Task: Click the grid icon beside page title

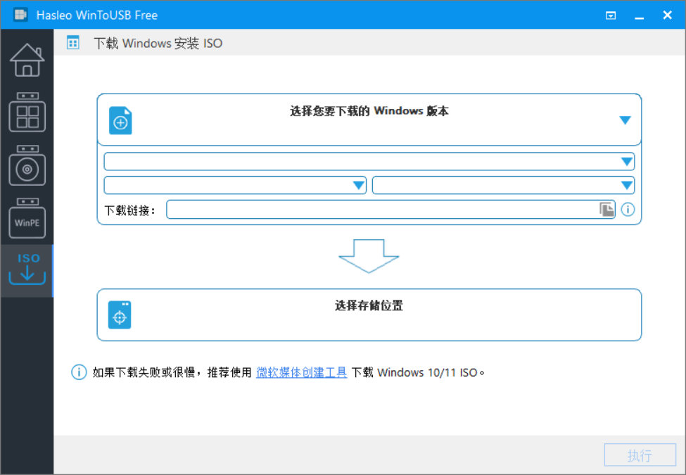Action: tap(73, 43)
